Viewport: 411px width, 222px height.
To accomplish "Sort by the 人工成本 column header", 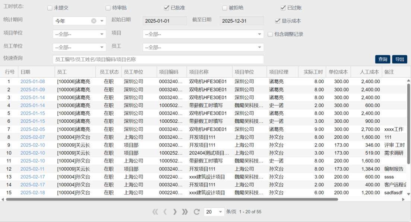I will pyautogui.click(x=369, y=72).
